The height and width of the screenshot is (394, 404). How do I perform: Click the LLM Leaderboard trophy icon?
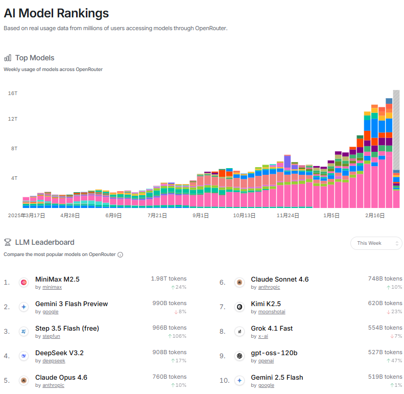click(x=8, y=242)
